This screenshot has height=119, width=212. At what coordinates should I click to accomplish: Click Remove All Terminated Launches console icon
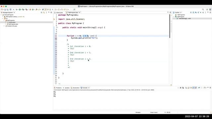(x=183, y=88)
